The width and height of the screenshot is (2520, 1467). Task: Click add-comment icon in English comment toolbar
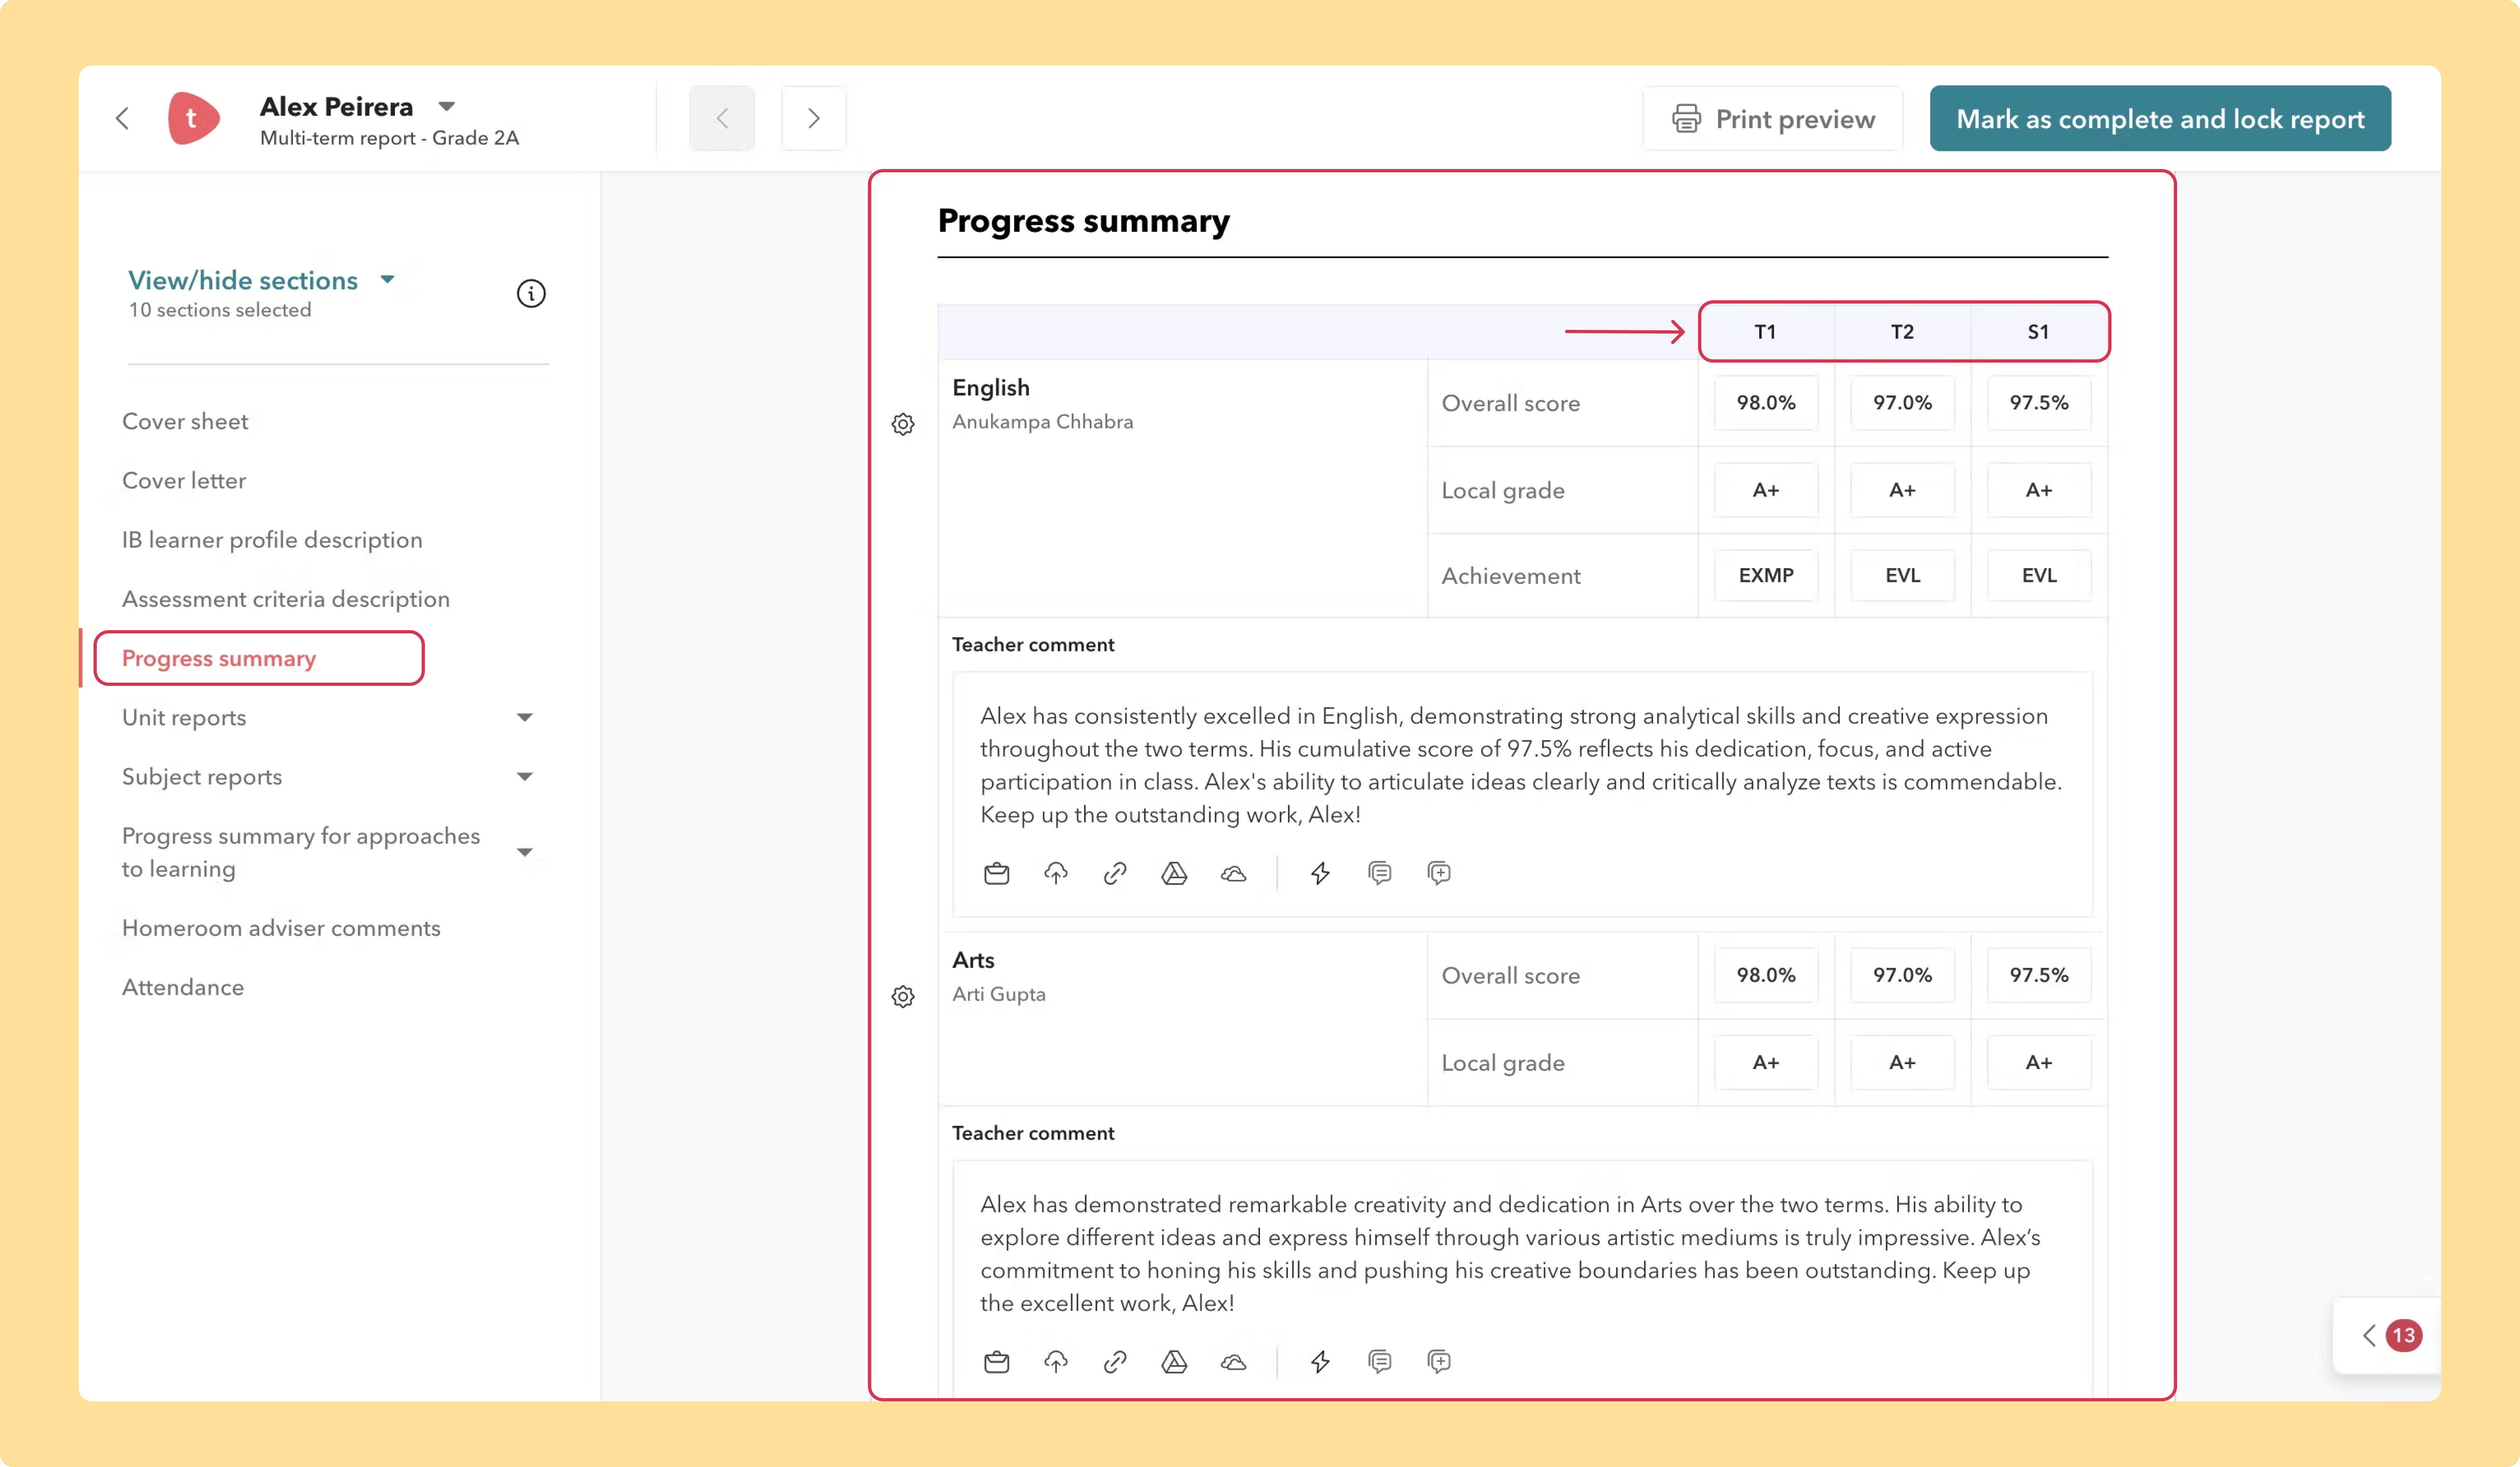[x=1439, y=873]
